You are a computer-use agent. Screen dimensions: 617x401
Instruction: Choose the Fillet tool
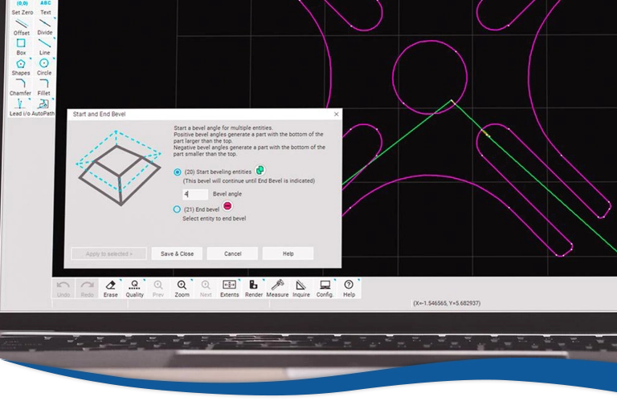click(44, 86)
